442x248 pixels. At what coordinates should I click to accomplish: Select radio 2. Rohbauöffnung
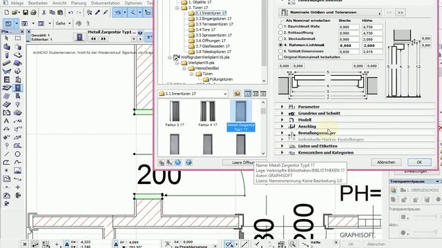[x=280, y=32]
